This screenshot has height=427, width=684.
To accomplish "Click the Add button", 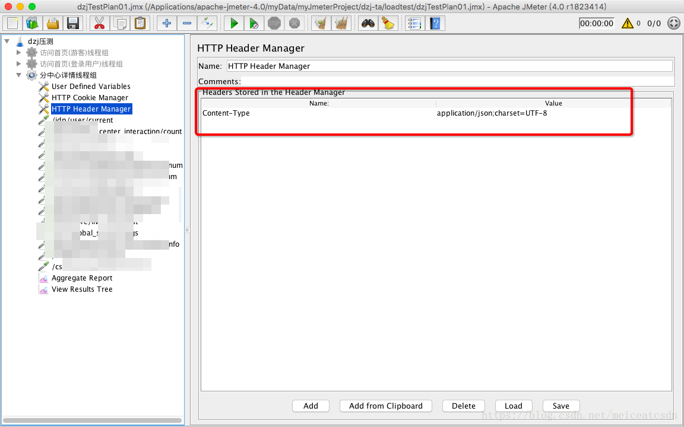I will point(311,406).
